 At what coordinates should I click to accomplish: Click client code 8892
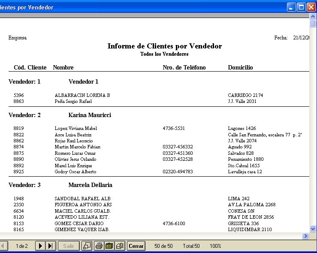[18, 166]
